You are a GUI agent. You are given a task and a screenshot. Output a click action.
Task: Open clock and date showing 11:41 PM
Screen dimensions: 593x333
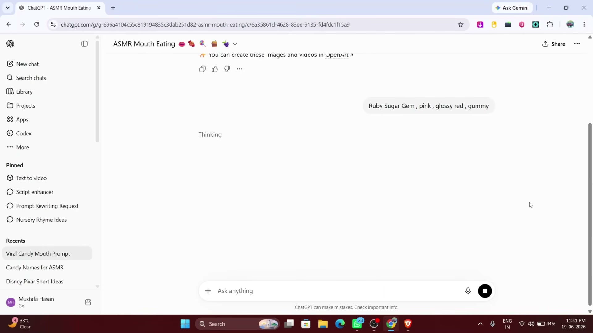[x=574, y=324]
